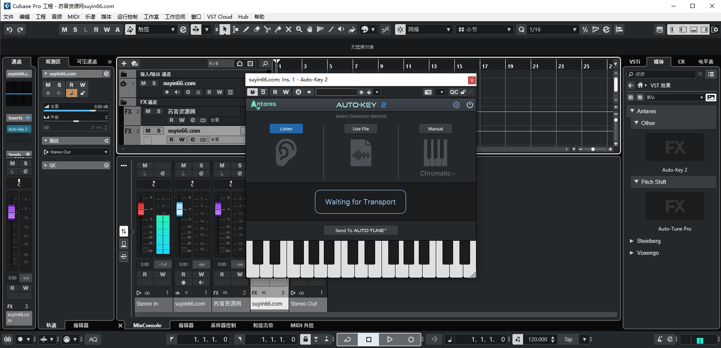This screenshot has height=348, width=721.
Task: Collapse the Pitch Shift category
Action: click(636, 182)
